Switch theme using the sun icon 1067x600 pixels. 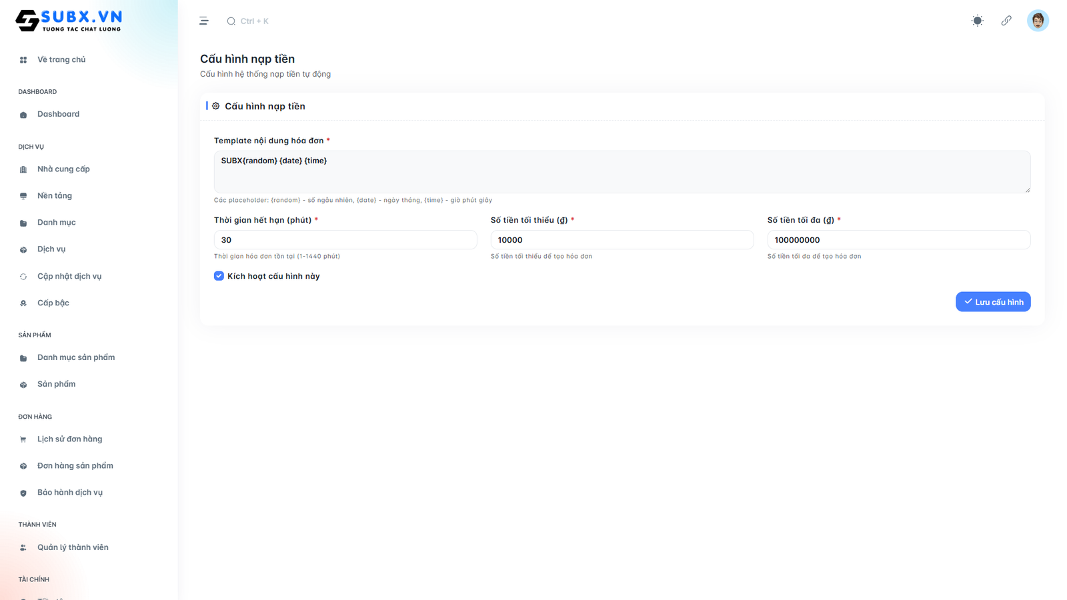(977, 21)
